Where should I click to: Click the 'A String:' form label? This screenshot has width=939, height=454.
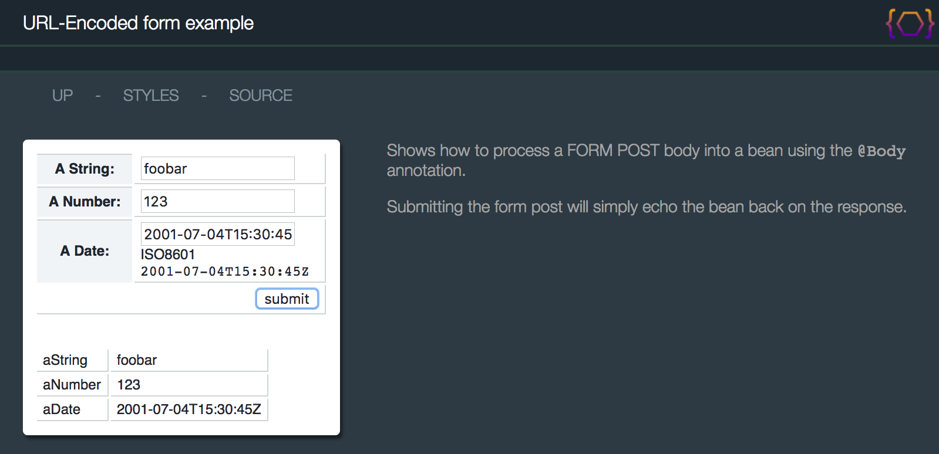point(85,169)
